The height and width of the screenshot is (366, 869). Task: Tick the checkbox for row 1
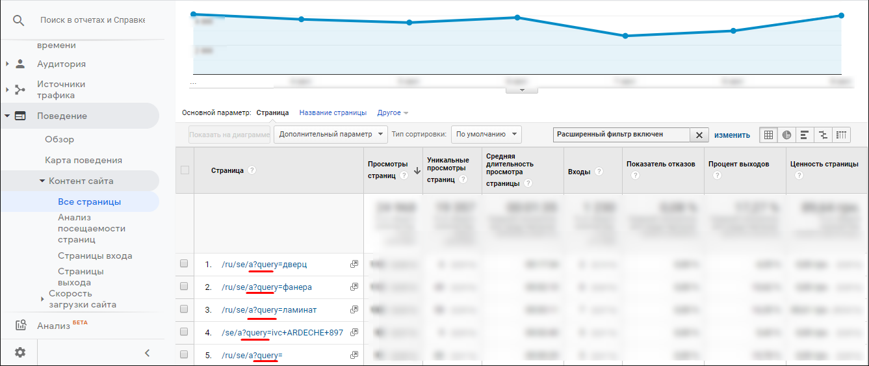coord(184,264)
